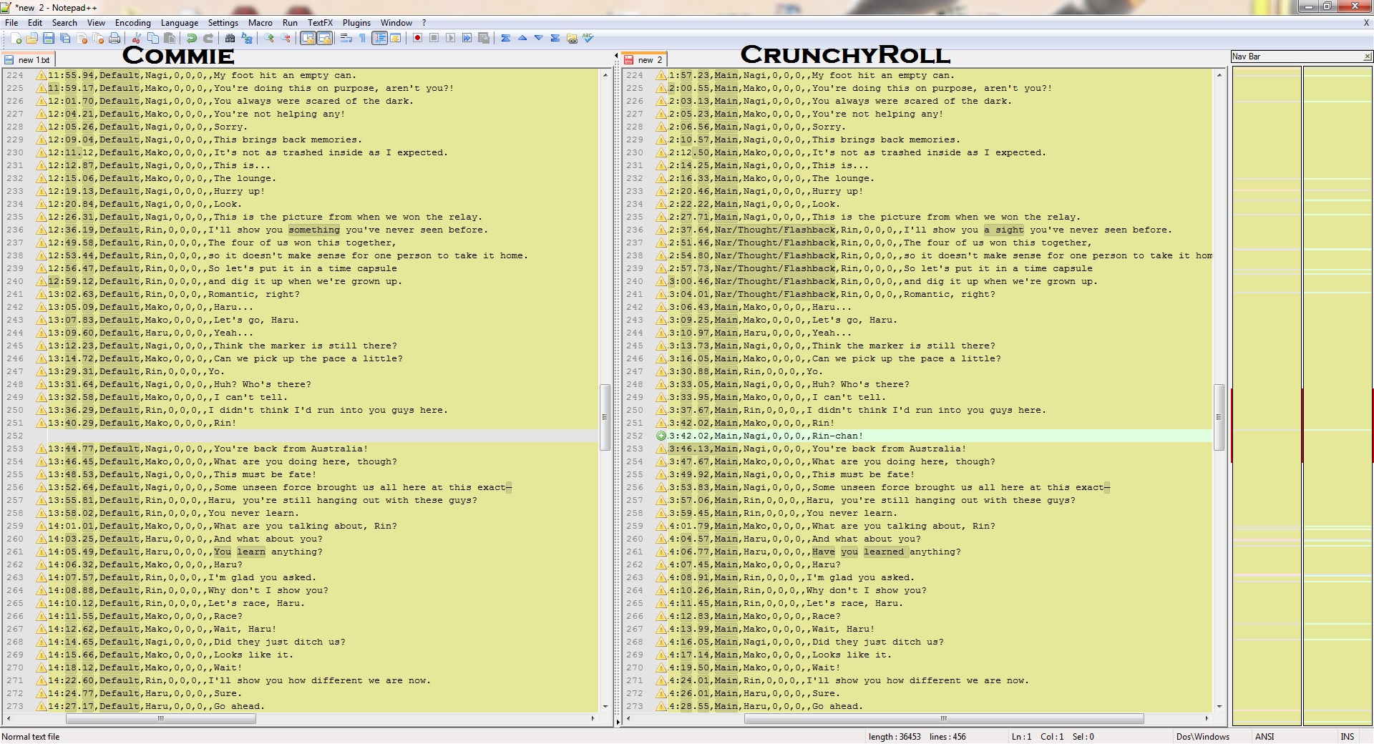This screenshot has width=1374, height=744.
Task: Open the Plugins menu
Action: tap(356, 23)
